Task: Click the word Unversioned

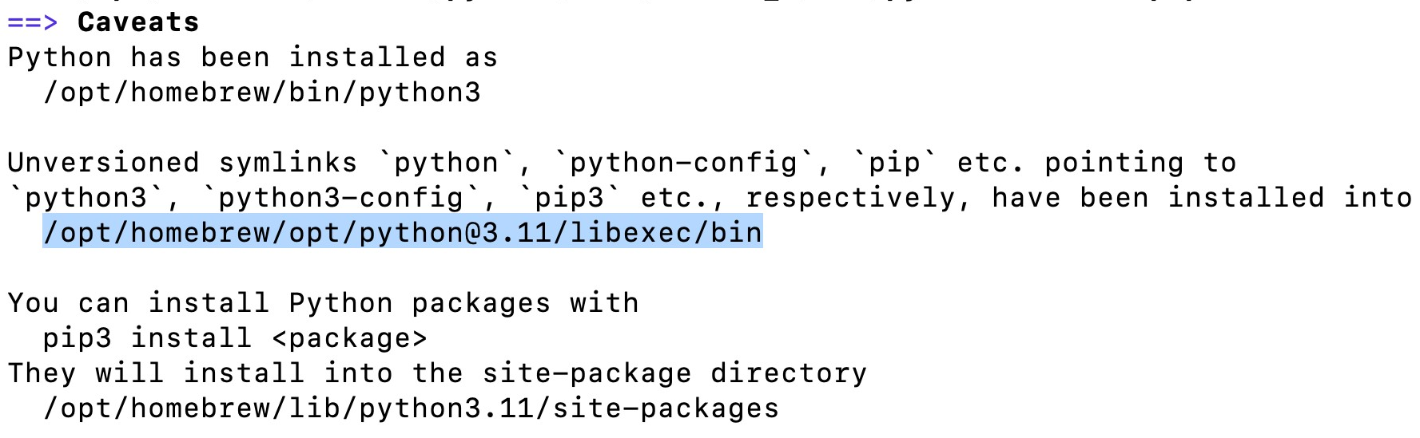Action: (x=103, y=163)
